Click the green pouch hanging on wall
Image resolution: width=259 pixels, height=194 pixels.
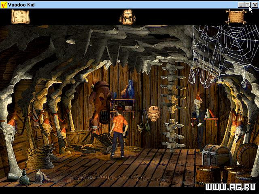[x=147, y=126]
